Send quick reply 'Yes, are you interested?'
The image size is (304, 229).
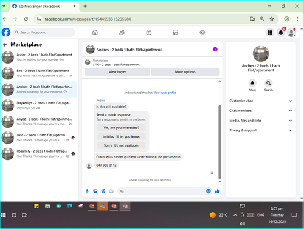pyautogui.click(x=122, y=128)
